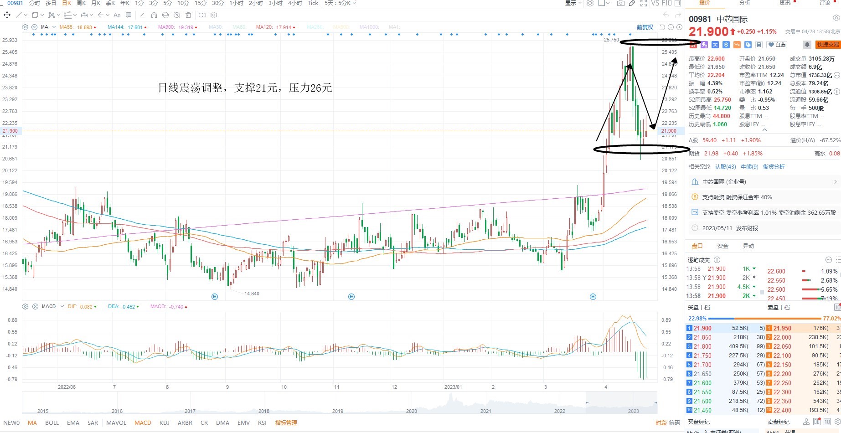Select the rectangle shape drawing tool
Viewport: 841px width, 433px height.
pos(35,15)
